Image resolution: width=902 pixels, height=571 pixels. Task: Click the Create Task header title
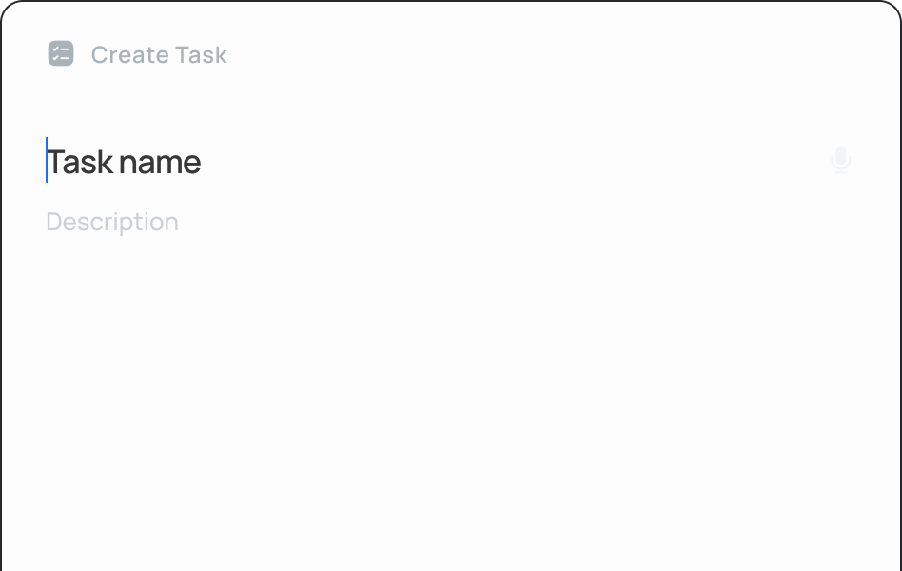159,55
